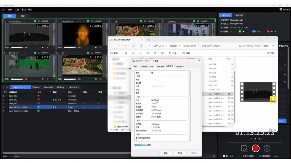
Task: Open the rotation dropdown under VICON MOCAP
Action: click(x=54, y=47)
